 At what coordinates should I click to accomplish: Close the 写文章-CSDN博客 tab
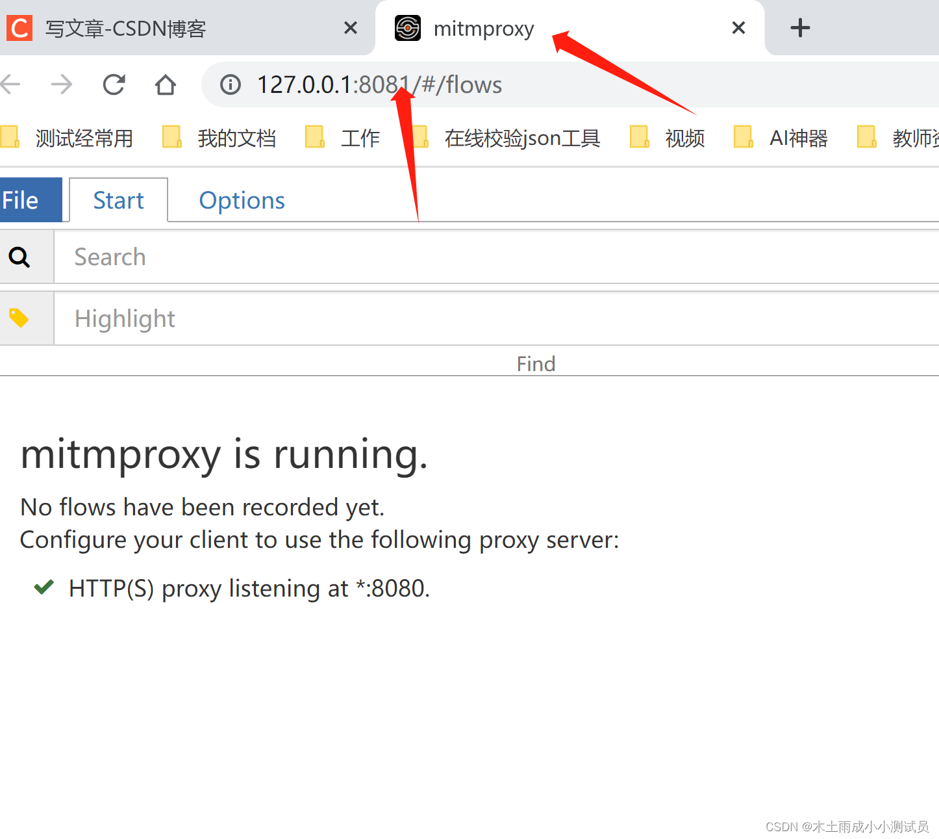[351, 28]
